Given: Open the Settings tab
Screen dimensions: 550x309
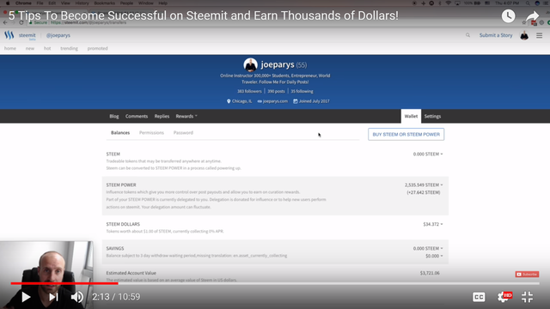Looking at the screenshot, I should 432,117.
